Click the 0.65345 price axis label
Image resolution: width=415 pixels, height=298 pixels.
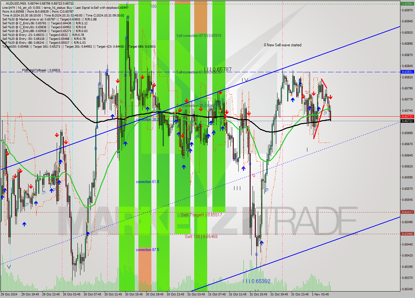(407, 289)
